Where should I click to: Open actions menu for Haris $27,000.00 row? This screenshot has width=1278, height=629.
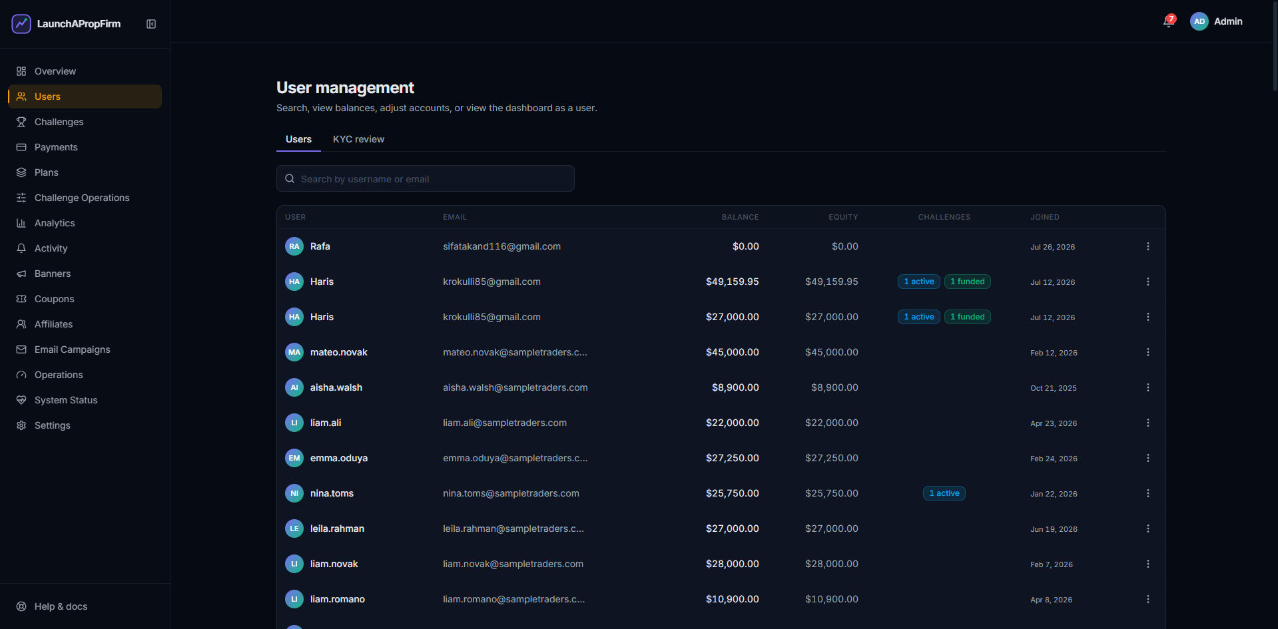1147,317
